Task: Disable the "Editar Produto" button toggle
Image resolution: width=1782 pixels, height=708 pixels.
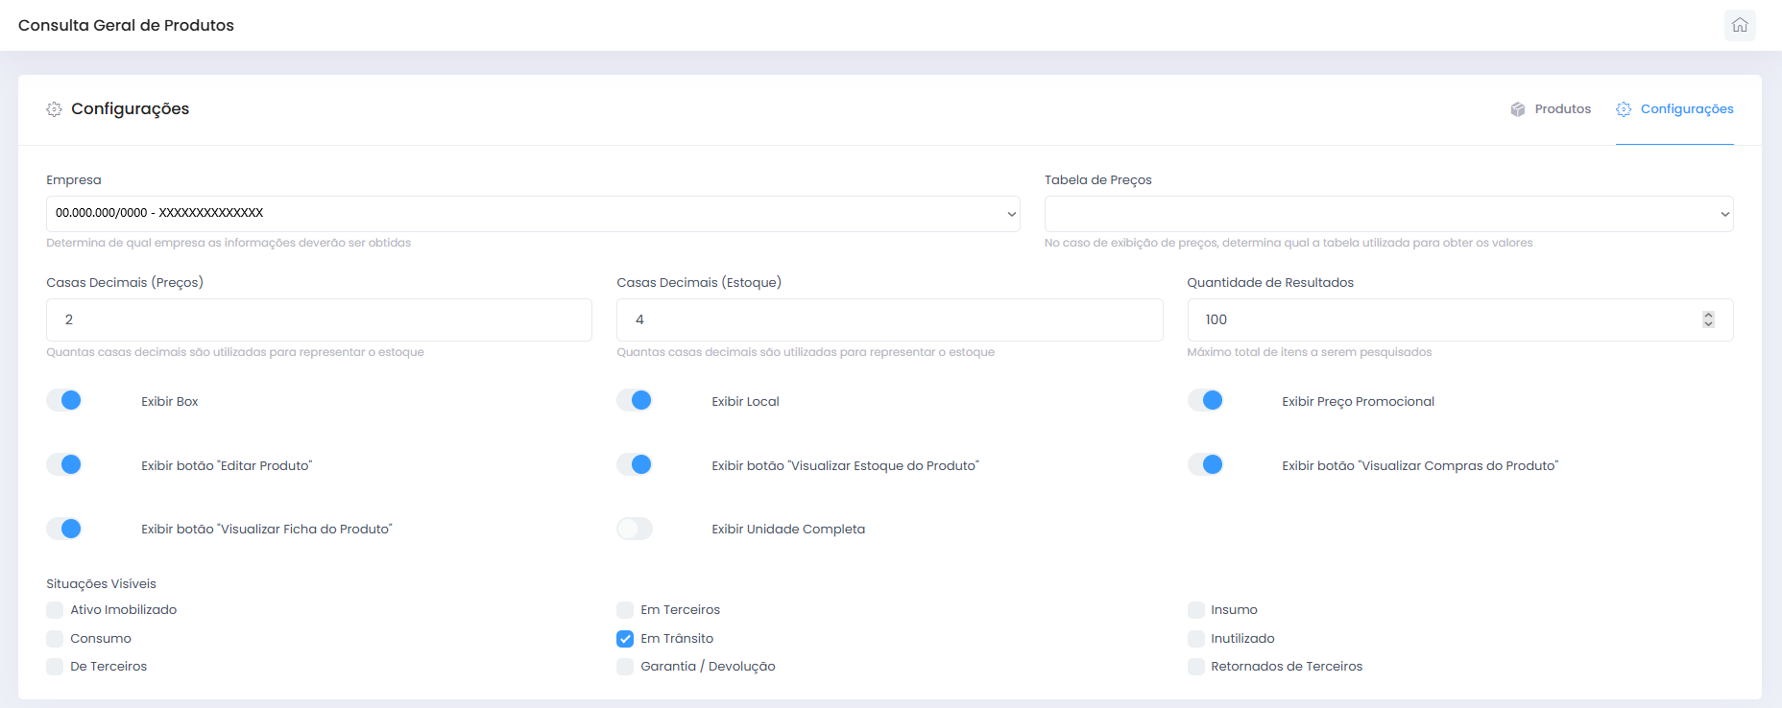Action: point(64,465)
